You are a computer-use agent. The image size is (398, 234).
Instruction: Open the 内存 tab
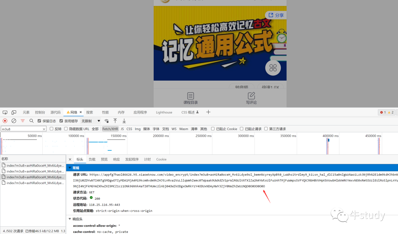click(121, 112)
